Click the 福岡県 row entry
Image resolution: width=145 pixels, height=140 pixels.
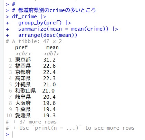23,66
